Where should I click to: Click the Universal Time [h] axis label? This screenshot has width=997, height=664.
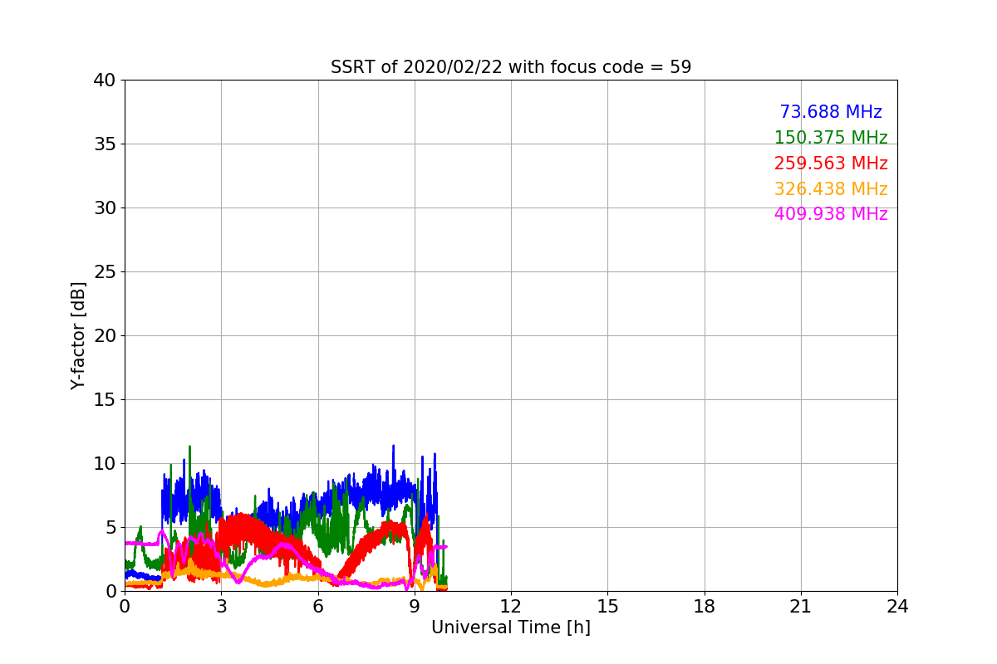[x=511, y=627]
